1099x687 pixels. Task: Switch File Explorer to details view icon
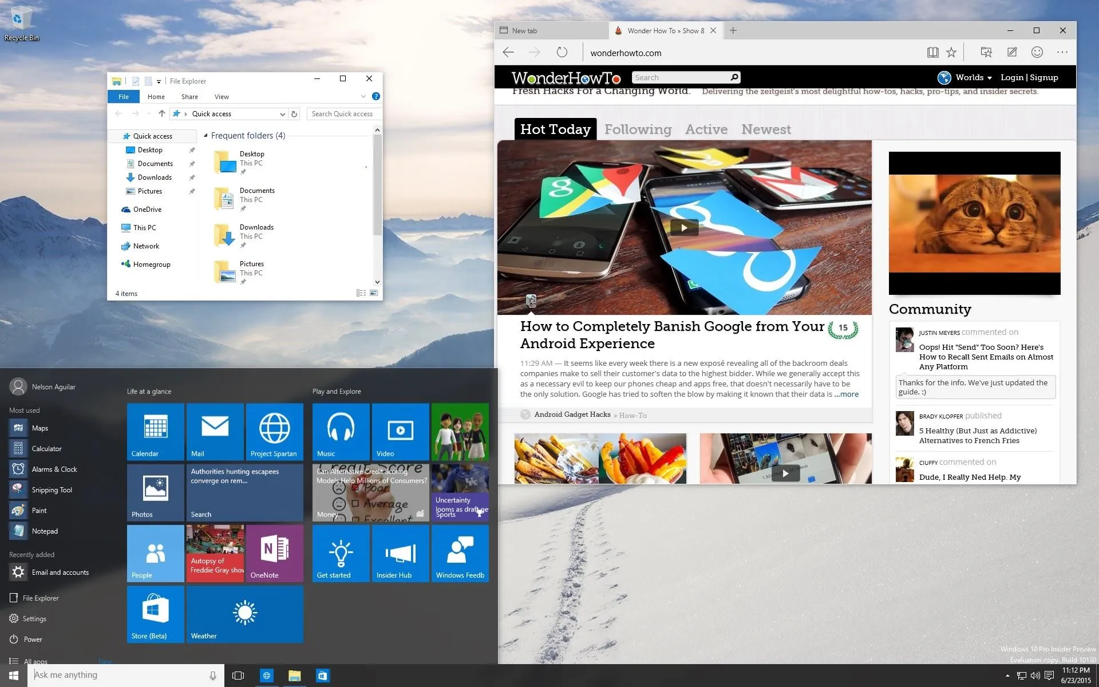pyautogui.click(x=361, y=293)
